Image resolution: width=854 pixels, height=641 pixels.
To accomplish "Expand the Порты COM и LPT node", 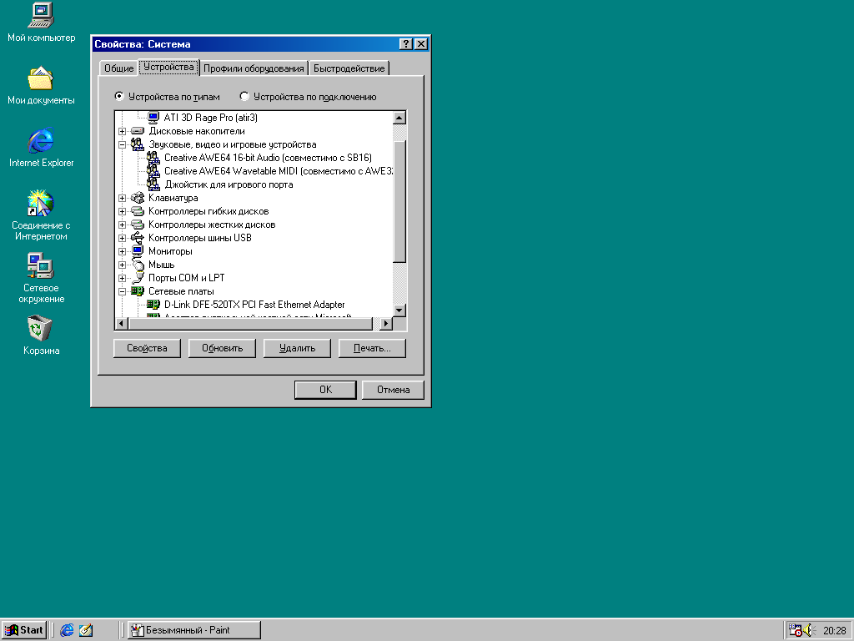I will tap(122, 278).
